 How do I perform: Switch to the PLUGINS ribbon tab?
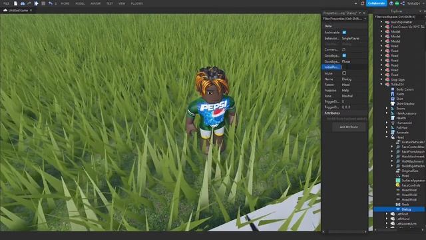(137, 3)
